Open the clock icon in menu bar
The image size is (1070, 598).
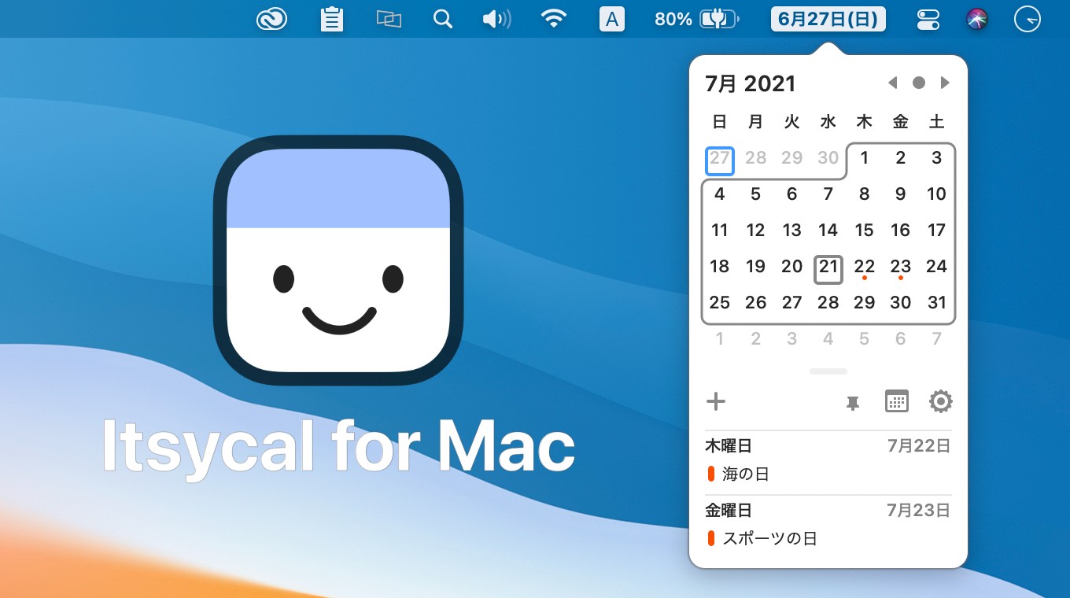tap(1027, 19)
